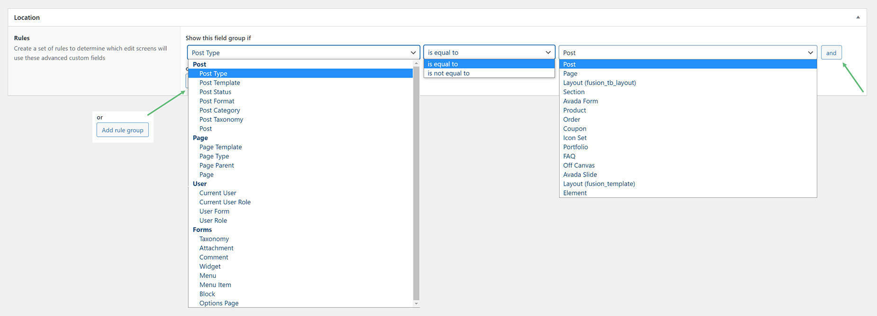Screen dimensions: 877x316
Task: Pick 'User Role' option
Action: click(x=301, y=220)
